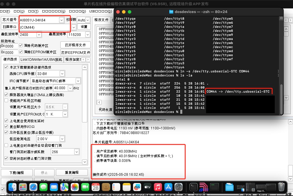Open watchdog divider 256 dropdown

coord(77,152)
